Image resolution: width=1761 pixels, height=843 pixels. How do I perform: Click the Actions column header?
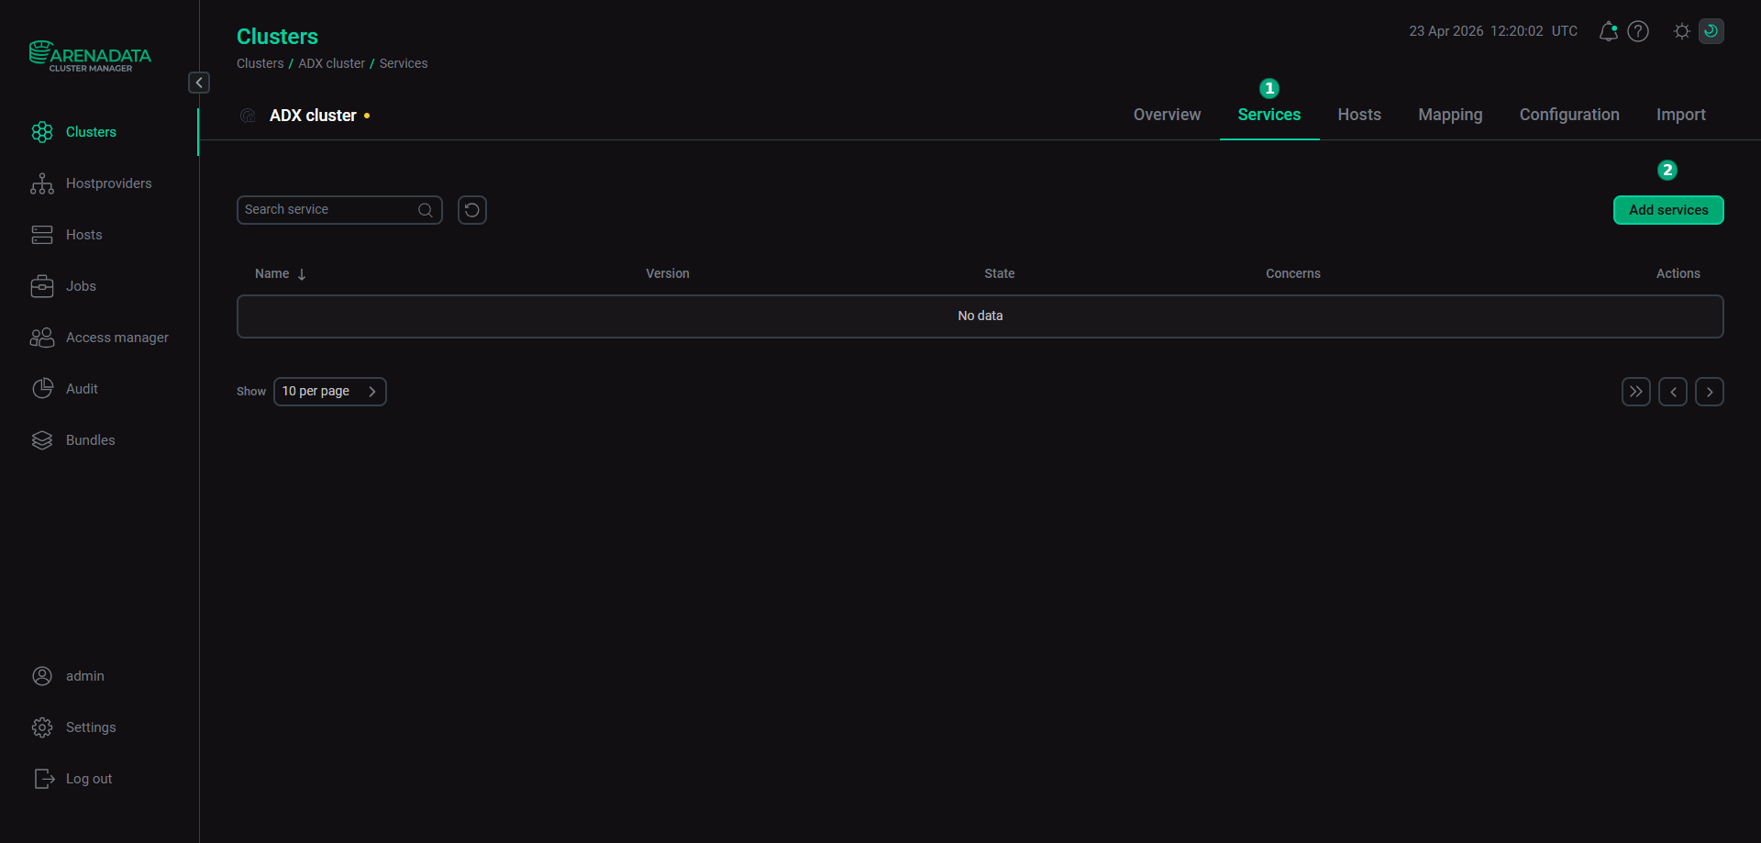(x=1678, y=274)
